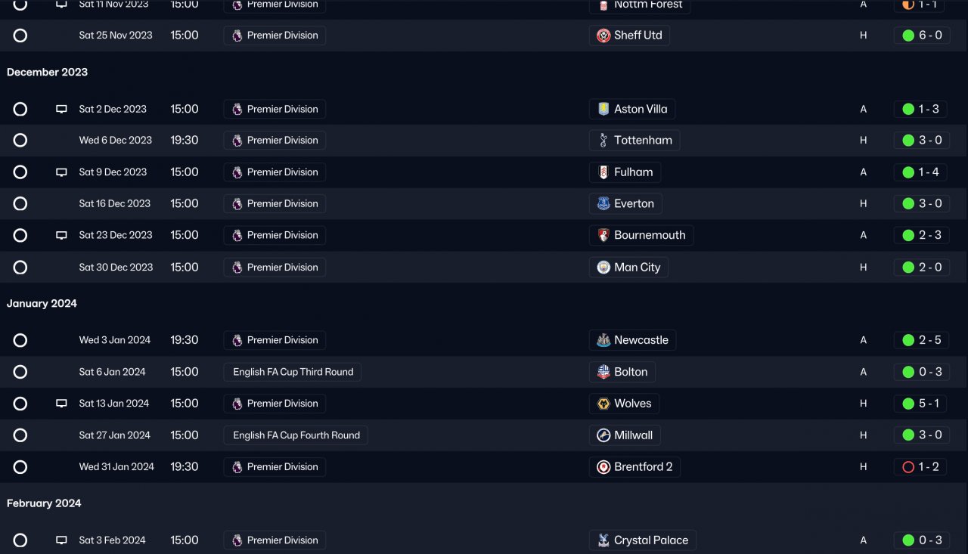Image resolution: width=968 pixels, height=554 pixels.
Task: Open the 2 - 3 Bournemouth match result
Action: point(921,235)
